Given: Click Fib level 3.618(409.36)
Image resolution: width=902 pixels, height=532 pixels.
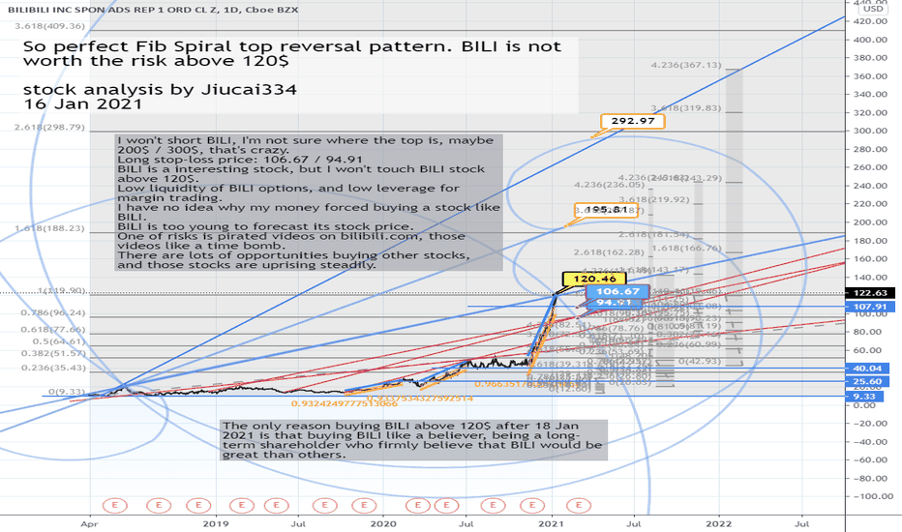Looking at the screenshot, I should pyautogui.click(x=50, y=26).
